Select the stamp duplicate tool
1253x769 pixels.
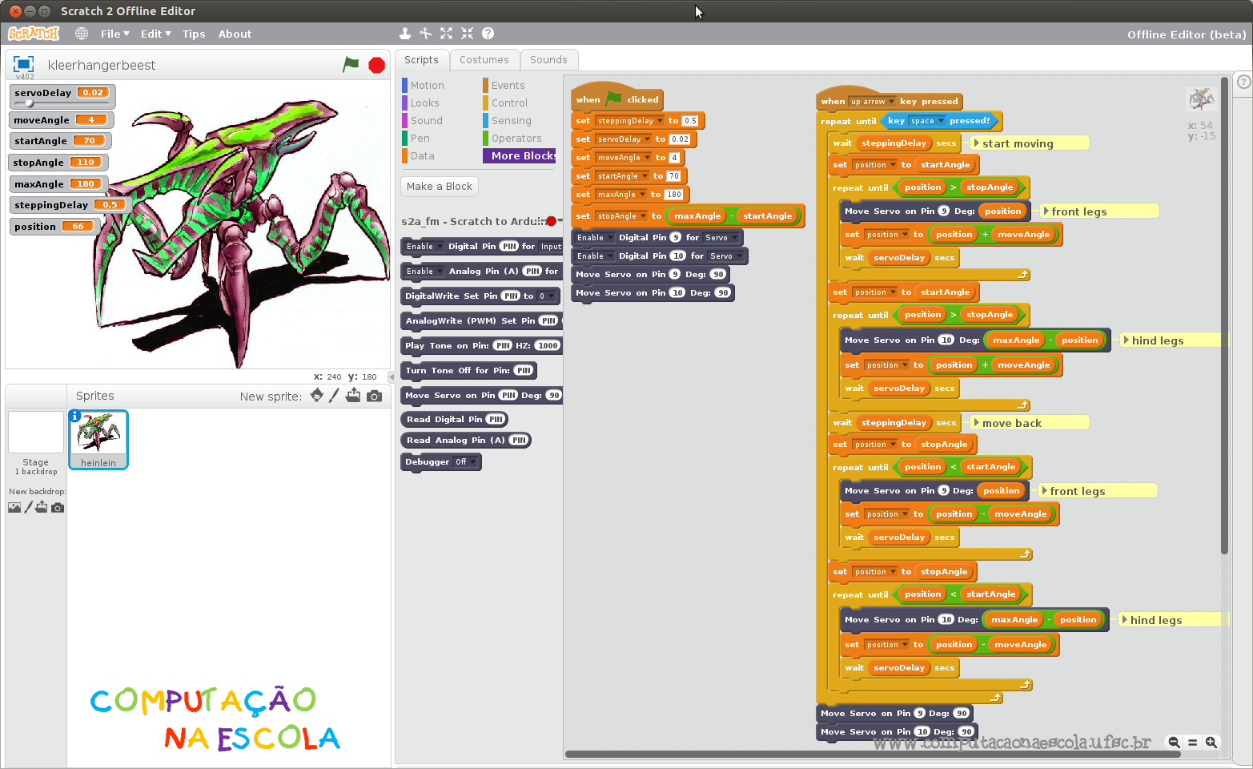pyautogui.click(x=404, y=34)
